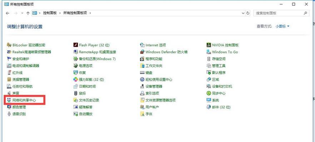
Task: Click the 恢复 icon
Action: 76,73
